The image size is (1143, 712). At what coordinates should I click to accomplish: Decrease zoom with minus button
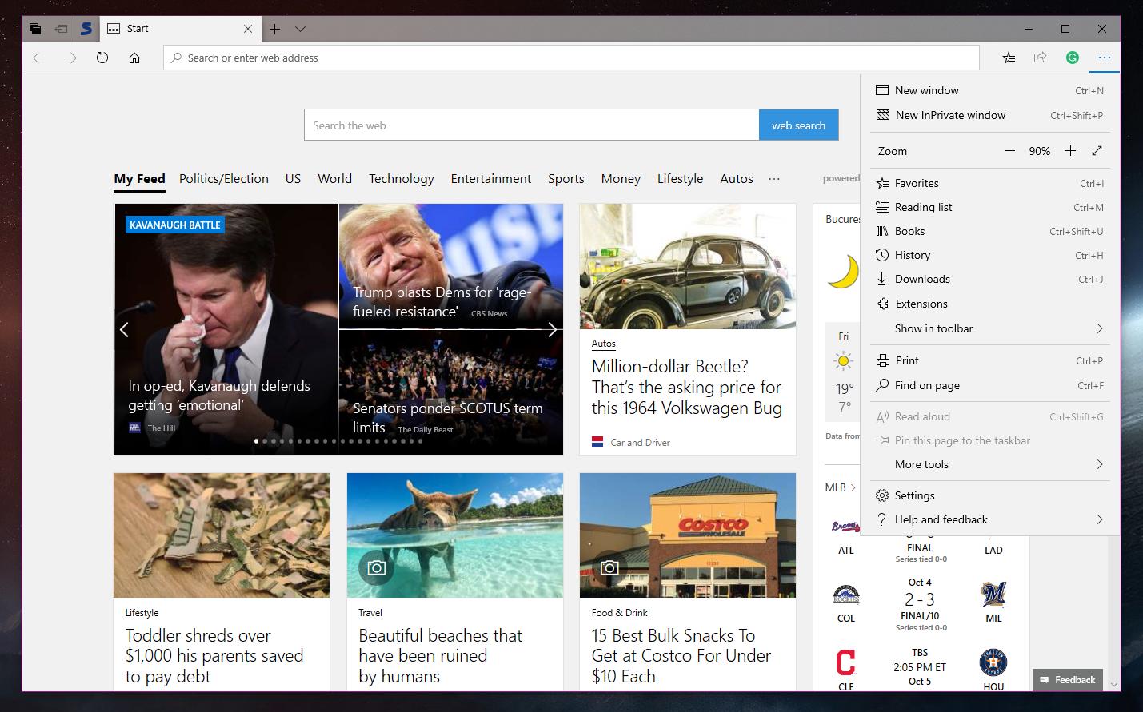[x=1009, y=151]
